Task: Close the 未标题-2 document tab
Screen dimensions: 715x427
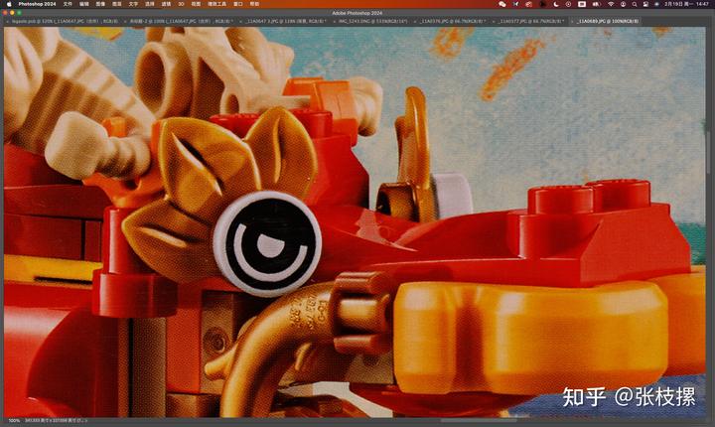Action: click(125, 22)
